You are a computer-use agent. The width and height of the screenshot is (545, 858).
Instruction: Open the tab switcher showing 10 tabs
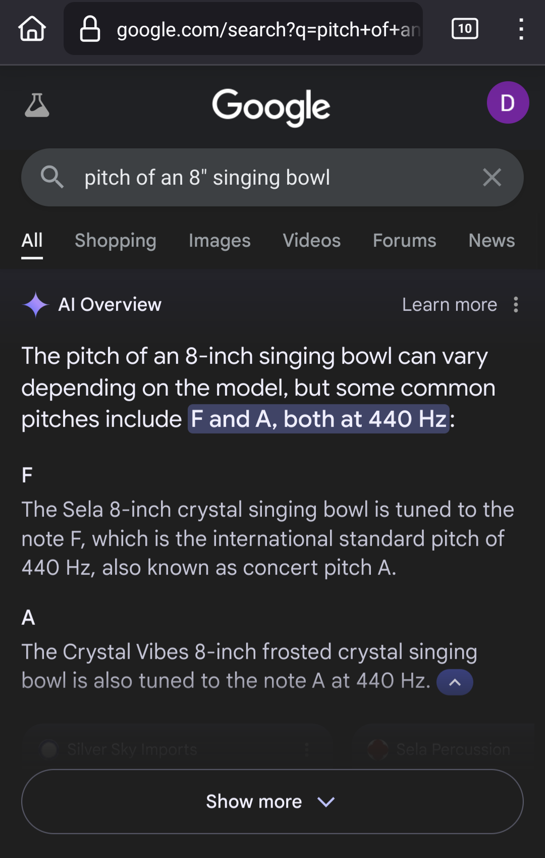pos(465,29)
